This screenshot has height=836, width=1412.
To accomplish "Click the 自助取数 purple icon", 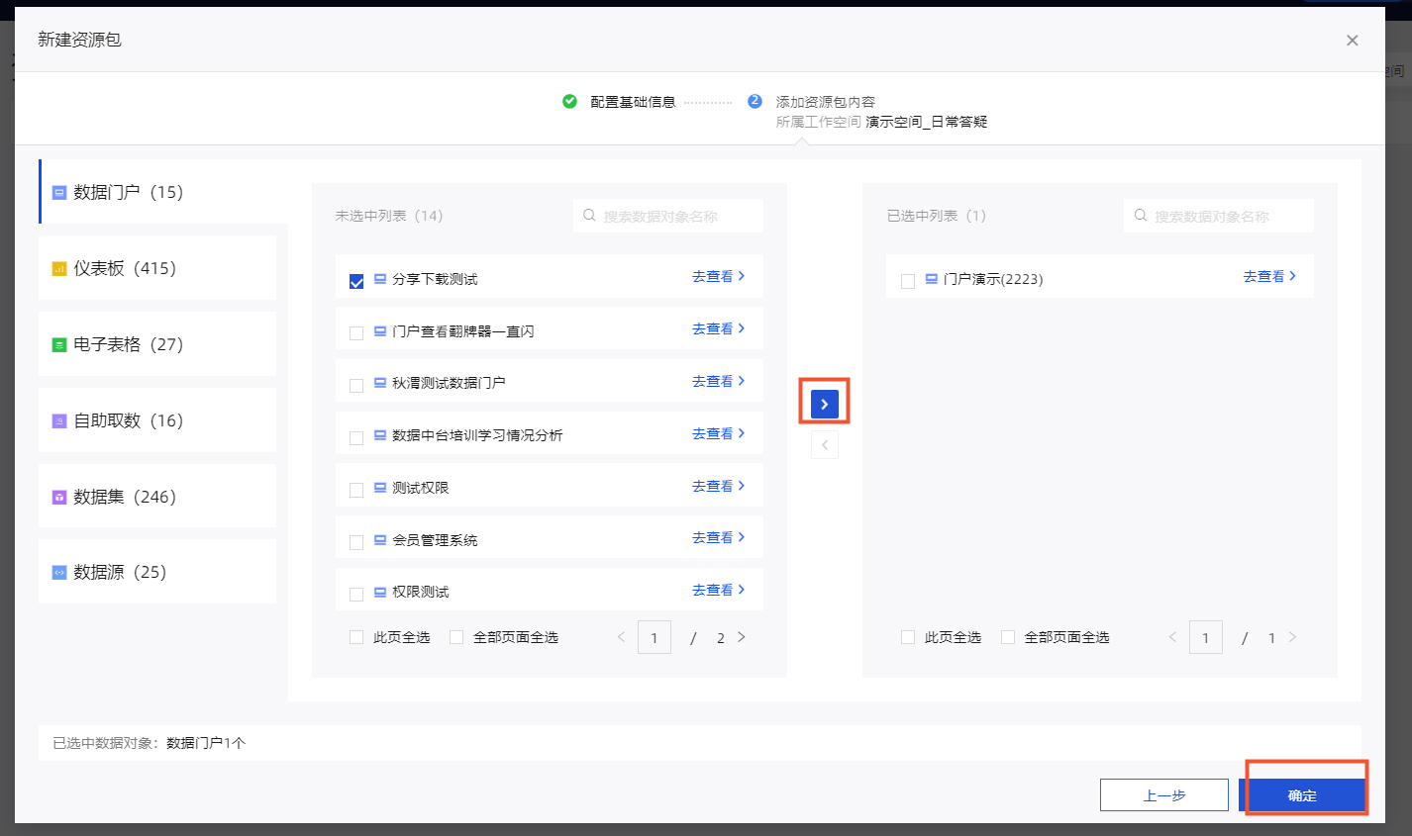I will pos(59,421).
